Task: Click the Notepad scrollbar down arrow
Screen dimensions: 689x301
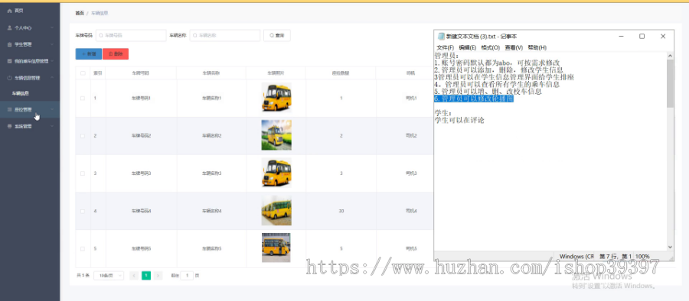Action: point(670,247)
